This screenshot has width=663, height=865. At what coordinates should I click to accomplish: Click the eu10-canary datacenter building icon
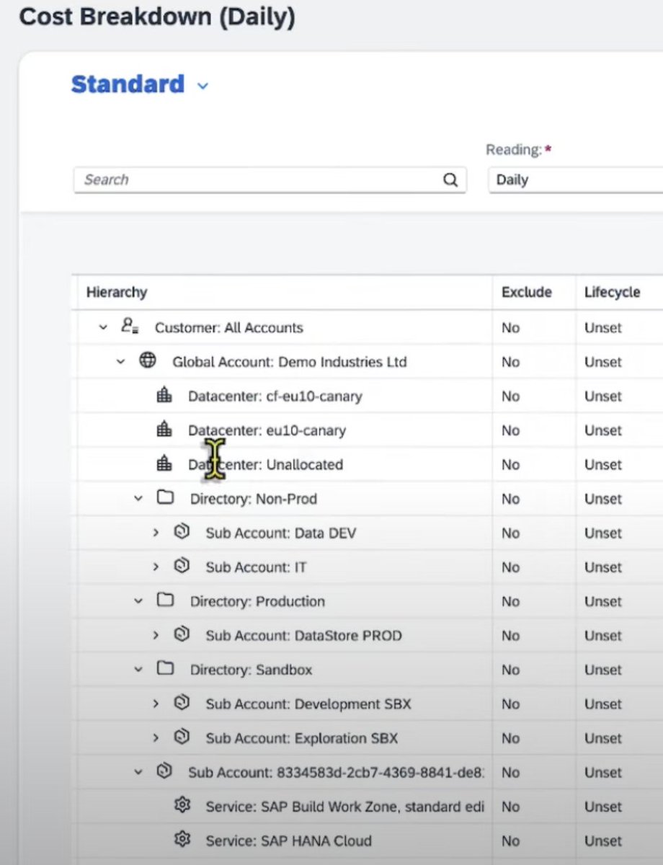(164, 430)
